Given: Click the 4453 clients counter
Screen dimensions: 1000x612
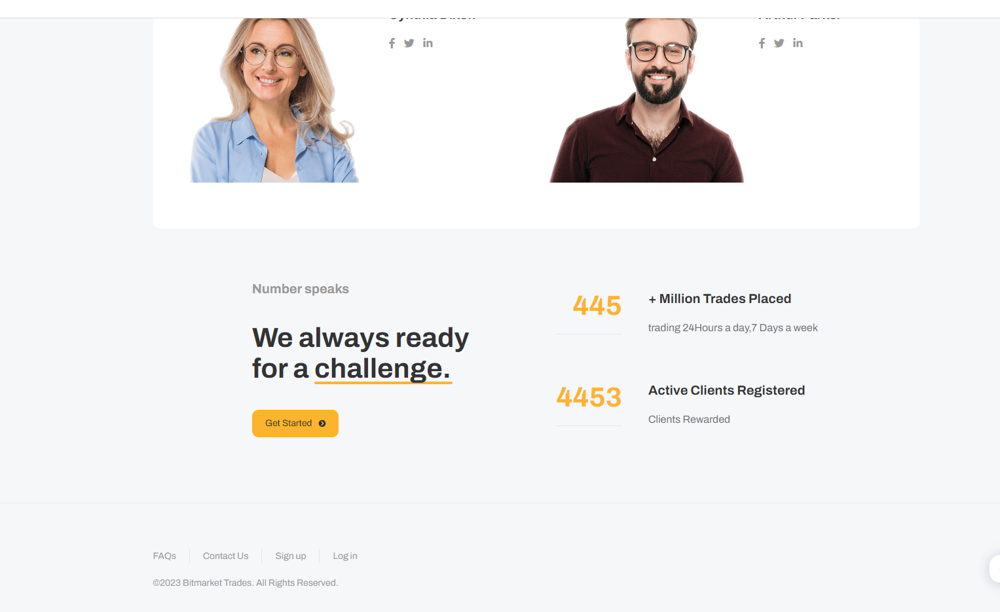Looking at the screenshot, I should point(589,397).
